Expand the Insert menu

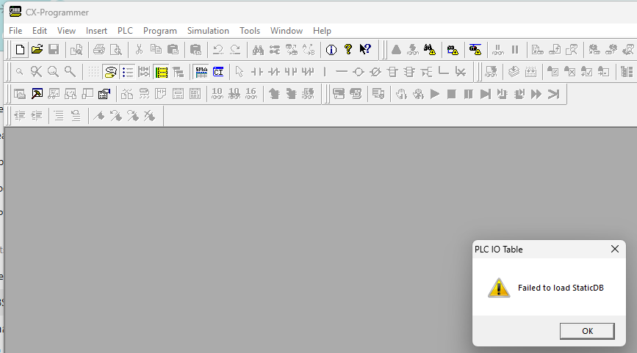(x=96, y=31)
